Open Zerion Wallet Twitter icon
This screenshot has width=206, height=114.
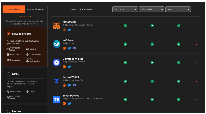tap(69, 85)
